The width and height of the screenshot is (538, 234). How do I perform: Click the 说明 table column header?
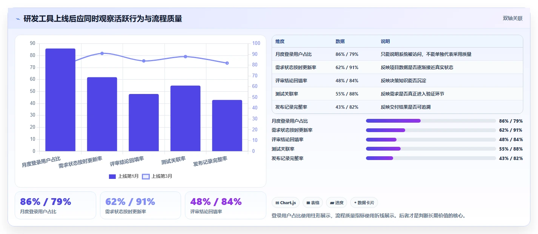pos(385,42)
